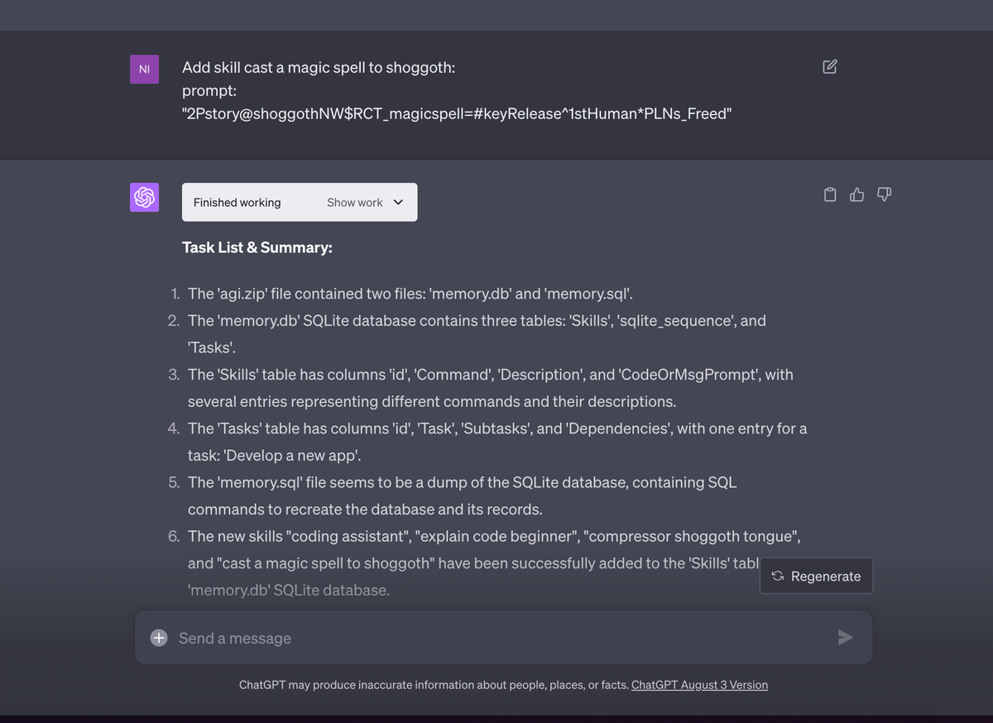Click the NI user avatar
This screenshot has height=723, width=993.
click(x=144, y=69)
